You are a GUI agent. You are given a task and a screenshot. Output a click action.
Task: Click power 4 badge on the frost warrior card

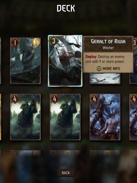coord(94,99)
